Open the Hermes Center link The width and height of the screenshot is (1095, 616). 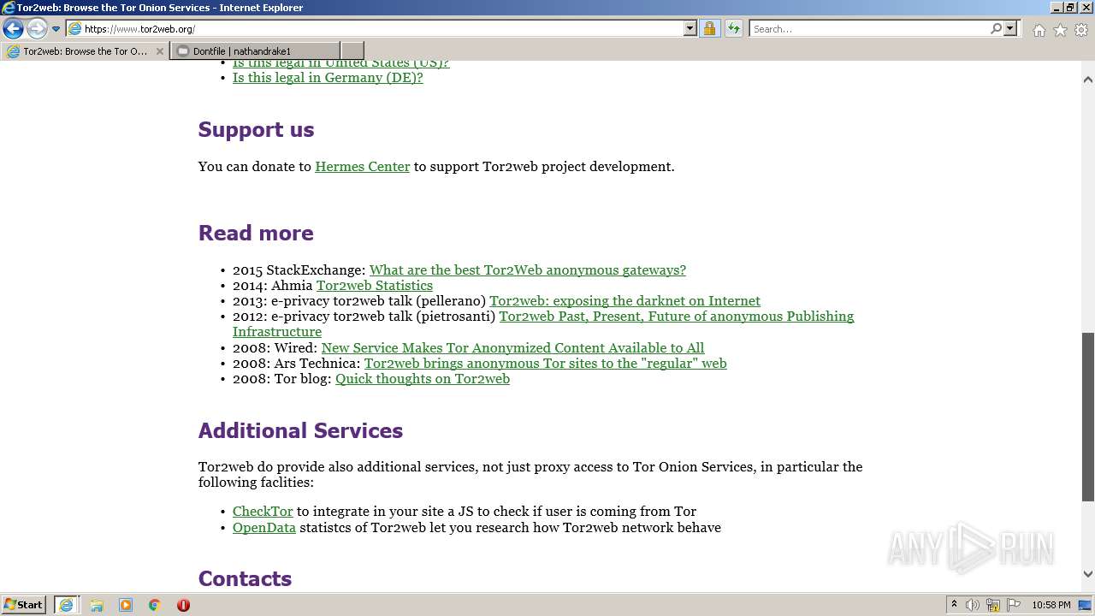(x=363, y=166)
